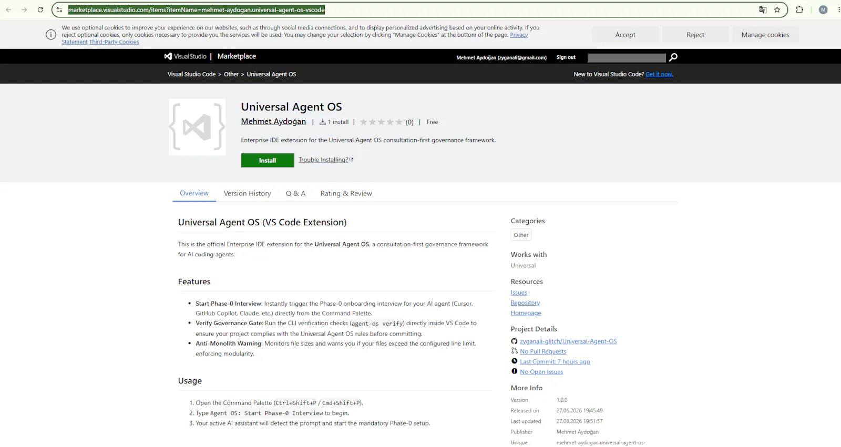Click the Other category tag
The width and height of the screenshot is (841, 447).
tap(521, 235)
